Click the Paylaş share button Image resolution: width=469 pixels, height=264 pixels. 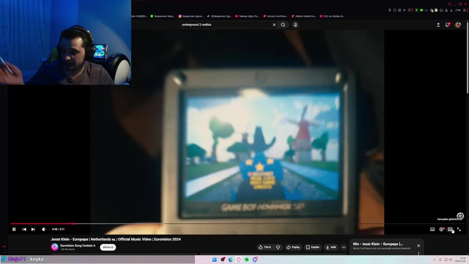click(293, 247)
